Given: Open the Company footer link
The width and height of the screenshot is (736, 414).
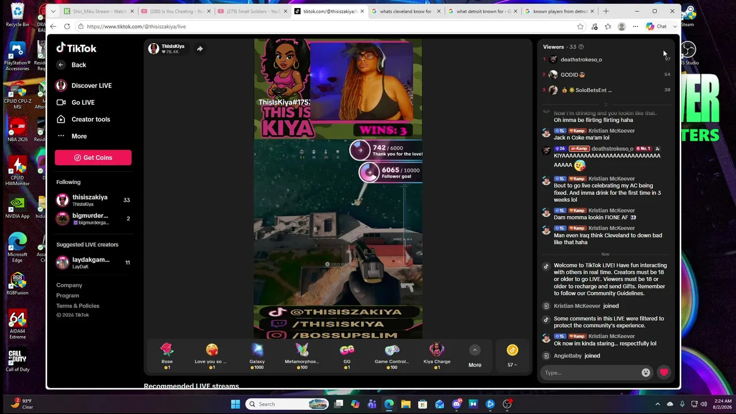Looking at the screenshot, I should coord(69,285).
